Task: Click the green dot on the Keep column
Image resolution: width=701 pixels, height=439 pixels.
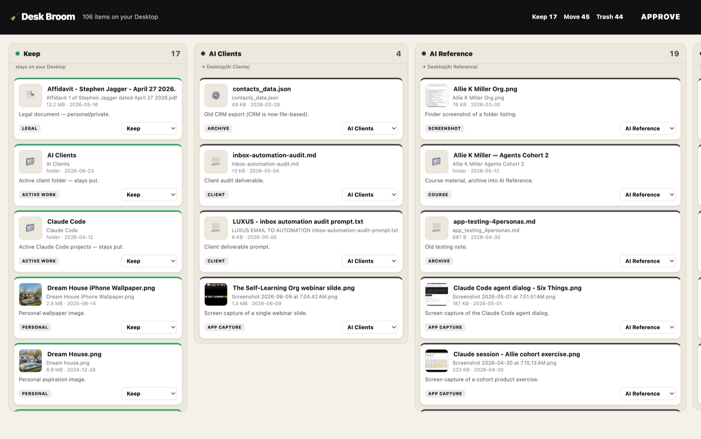Action: tap(18, 53)
